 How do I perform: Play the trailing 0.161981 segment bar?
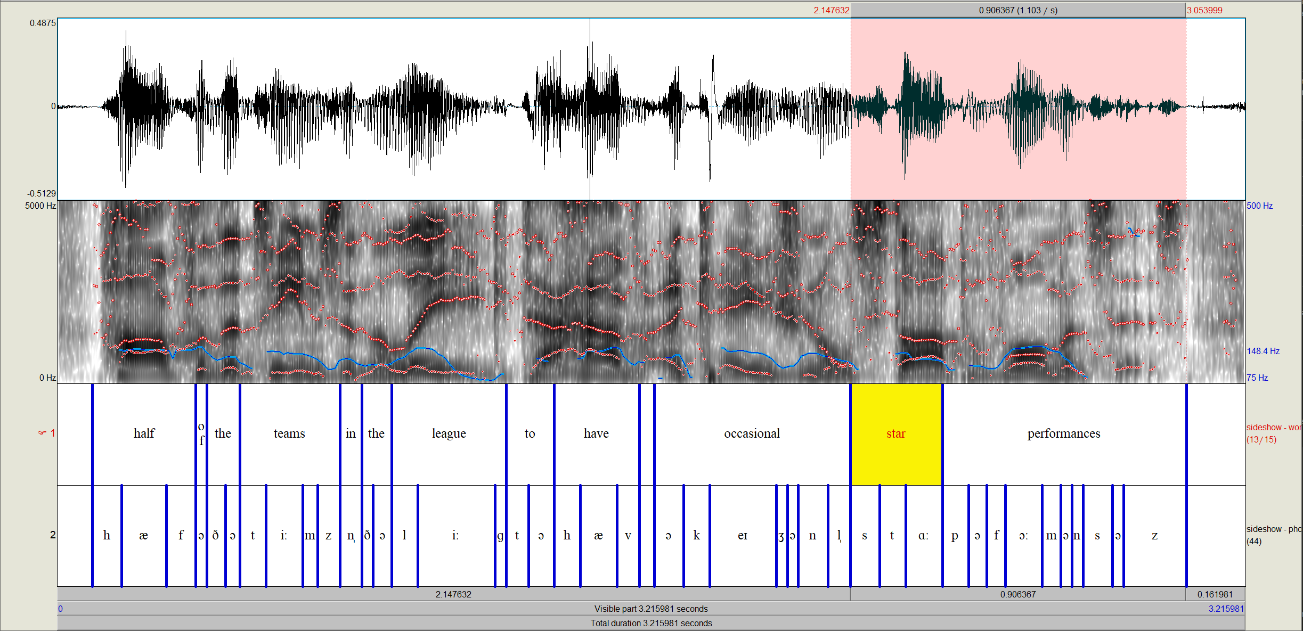coord(1215,594)
